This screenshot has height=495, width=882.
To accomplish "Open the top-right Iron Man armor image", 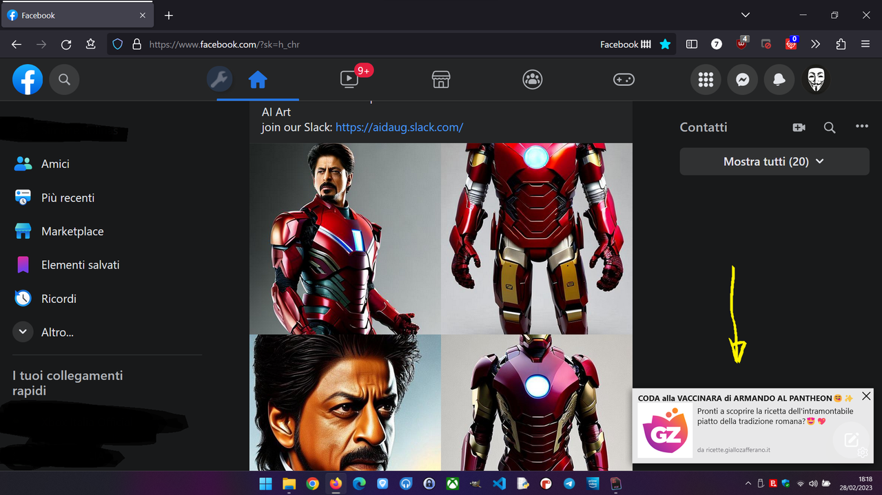I will [x=537, y=238].
